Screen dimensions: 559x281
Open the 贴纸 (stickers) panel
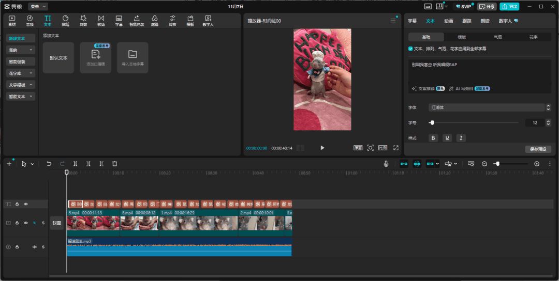(x=65, y=21)
